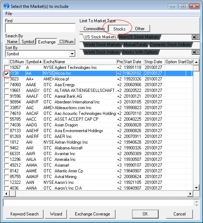This screenshot has width=203, height=223.
Task: Limit market type to Other
Action: tap(140, 29)
